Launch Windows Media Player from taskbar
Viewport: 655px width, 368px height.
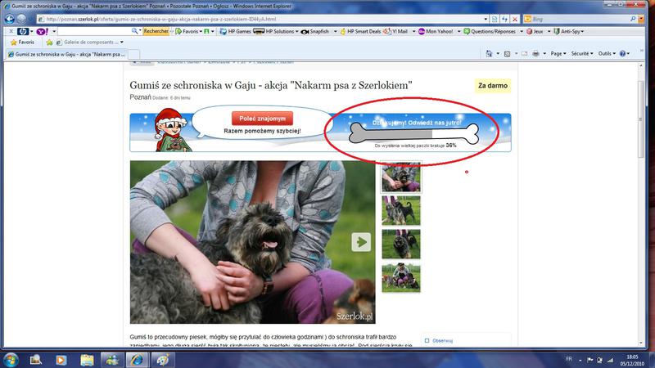(x=61, y=358)
